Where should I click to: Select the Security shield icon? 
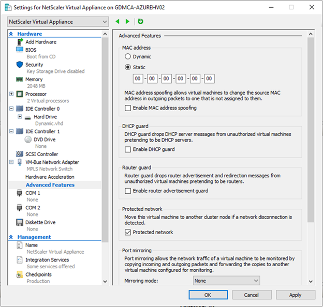pos(20,65)
